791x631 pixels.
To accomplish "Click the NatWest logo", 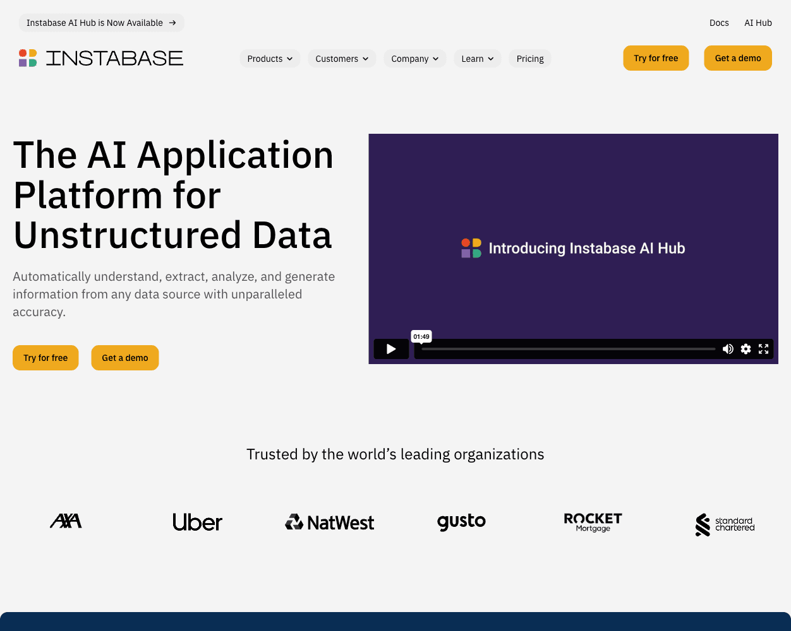I will (329, 522).
